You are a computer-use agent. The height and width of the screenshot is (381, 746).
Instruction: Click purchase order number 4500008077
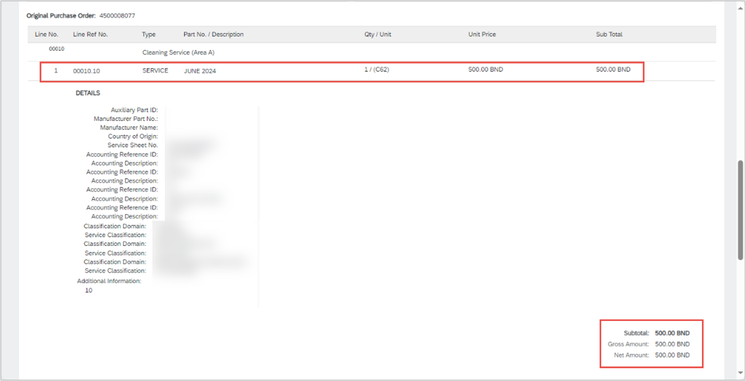(x=117, y=16)
